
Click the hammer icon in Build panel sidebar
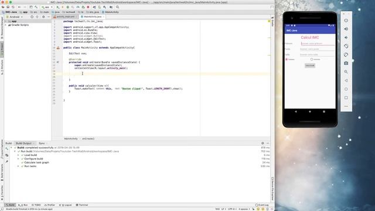[x=6, y=148]
